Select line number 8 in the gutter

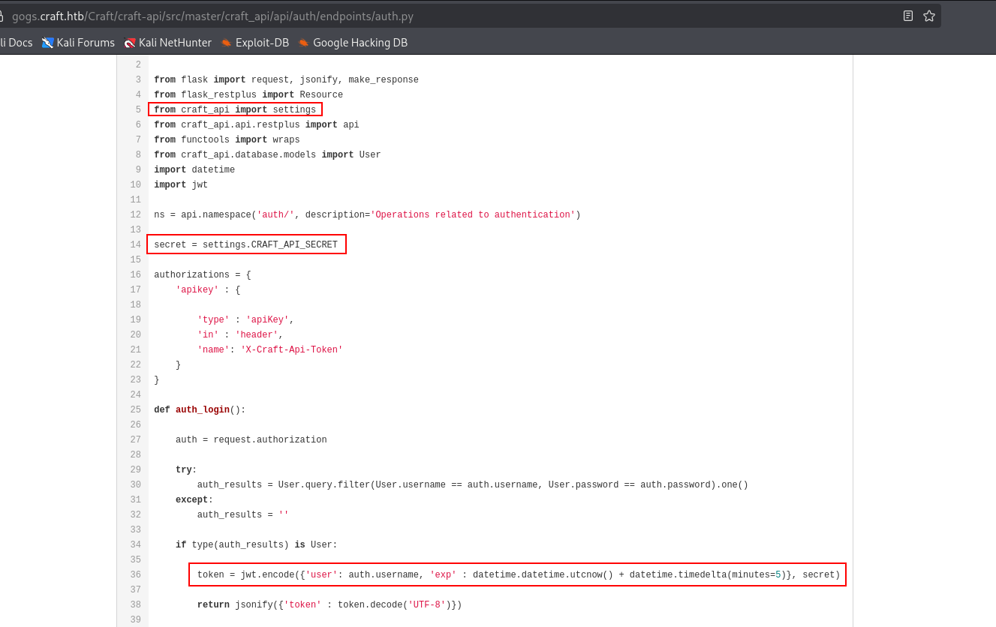(x=138, y=154)
